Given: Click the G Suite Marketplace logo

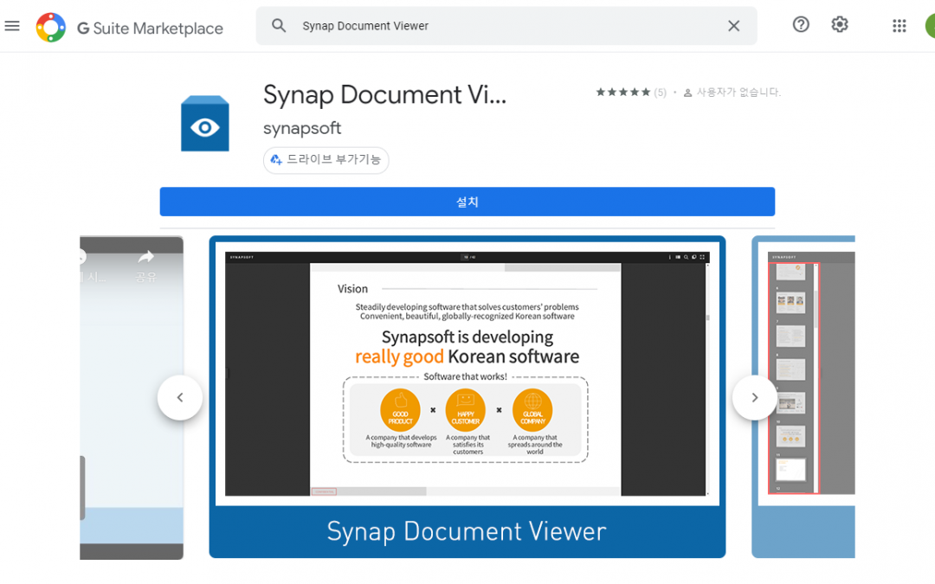Looking at the screenshot, I should pos(51,28).
